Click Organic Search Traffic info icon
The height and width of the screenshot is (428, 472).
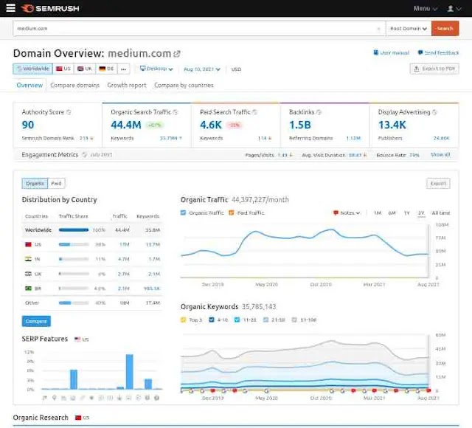[x=176, y=112]
